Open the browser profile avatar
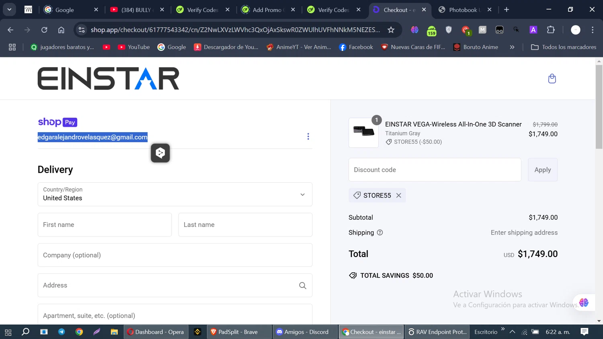Screen dimensions: 603x339 click(576, 30)
